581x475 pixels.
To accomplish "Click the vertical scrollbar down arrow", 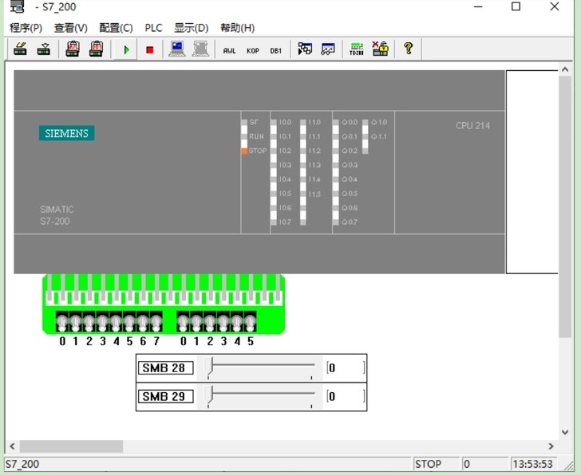I will point(565,432).
